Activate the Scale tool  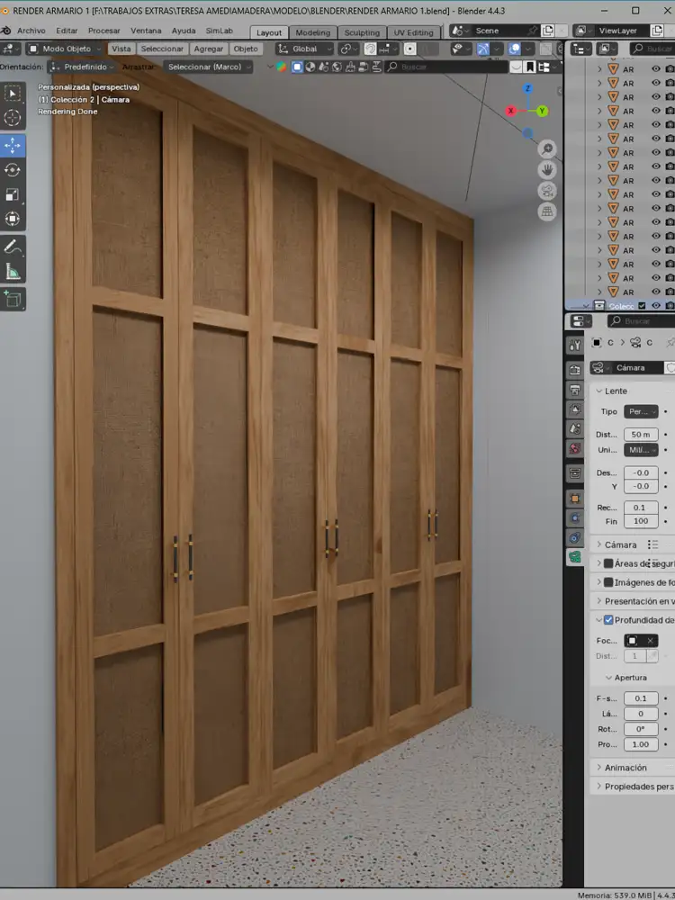12,194
